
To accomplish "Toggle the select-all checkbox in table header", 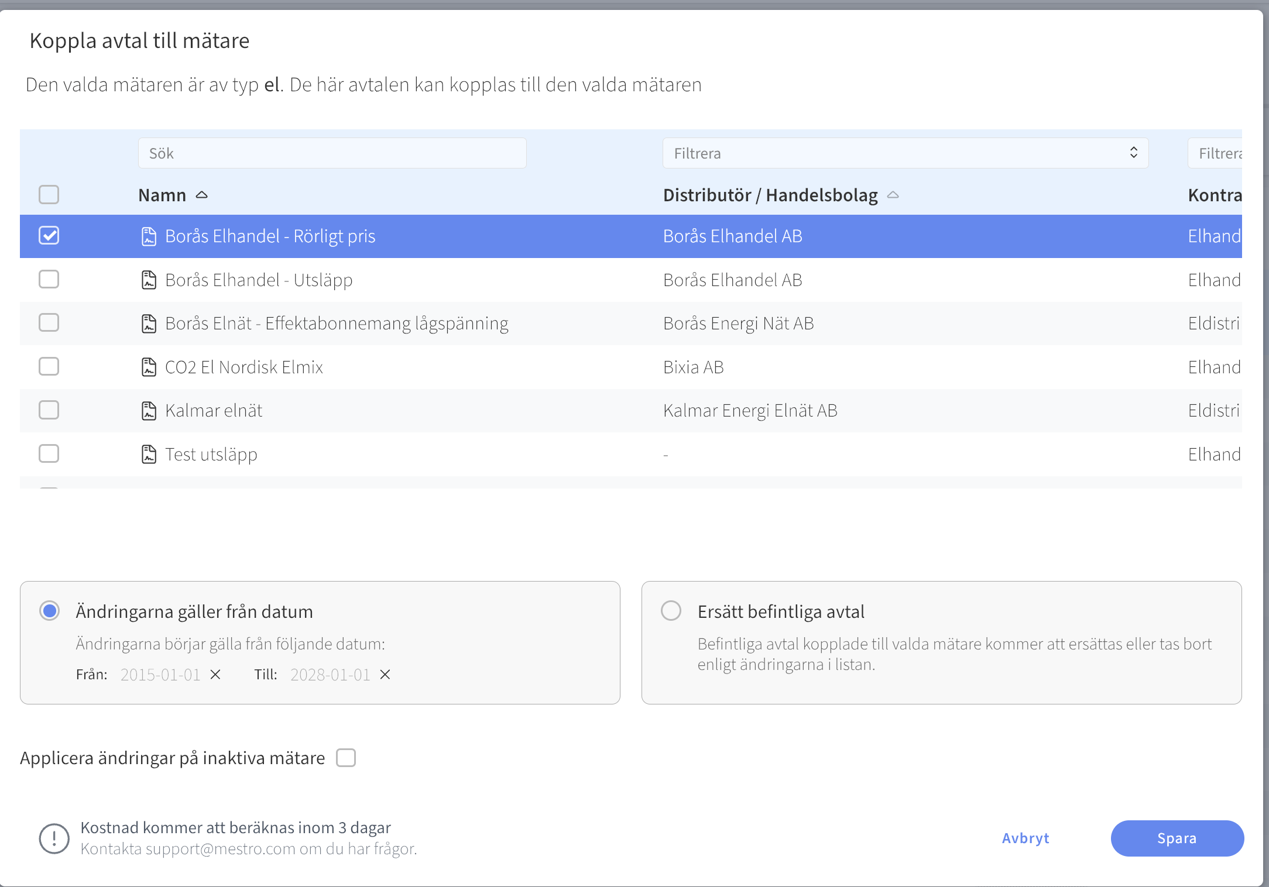I will point(49,195).
